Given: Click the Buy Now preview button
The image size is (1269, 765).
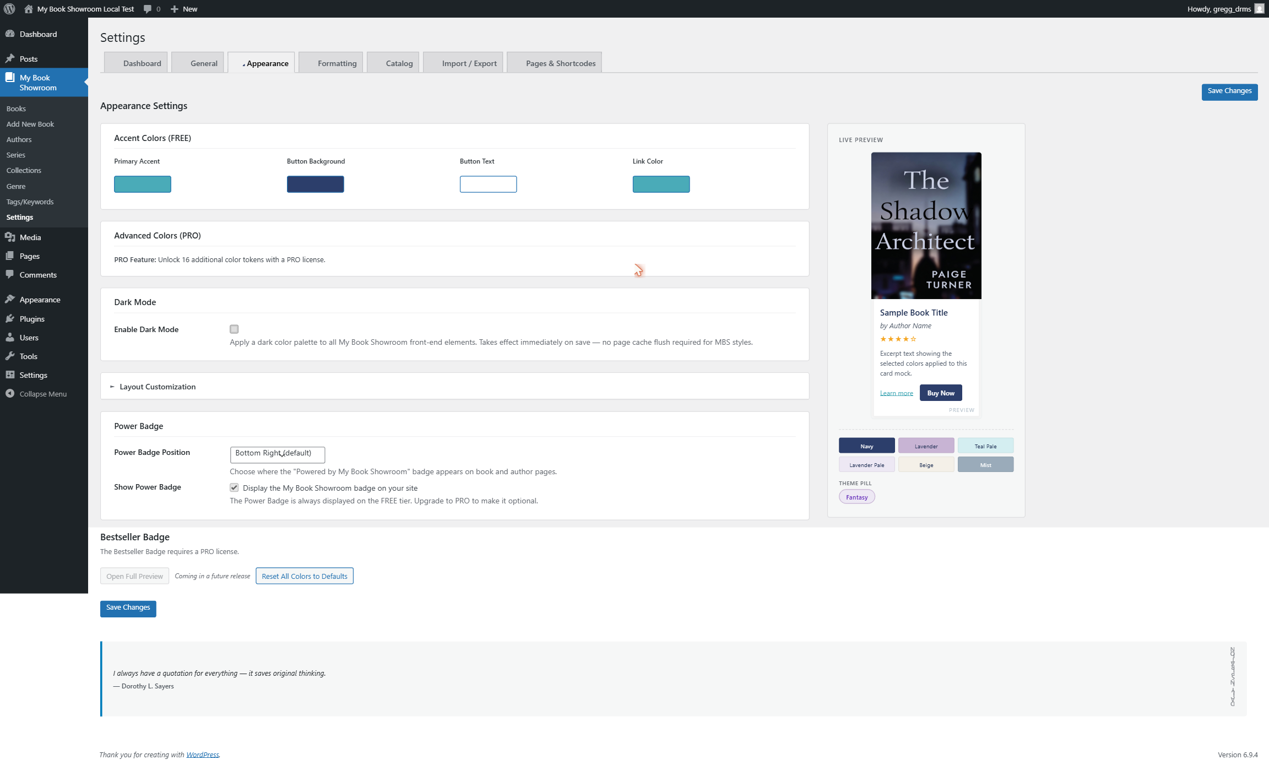Looking at the screenshot, I should (941, 393).
